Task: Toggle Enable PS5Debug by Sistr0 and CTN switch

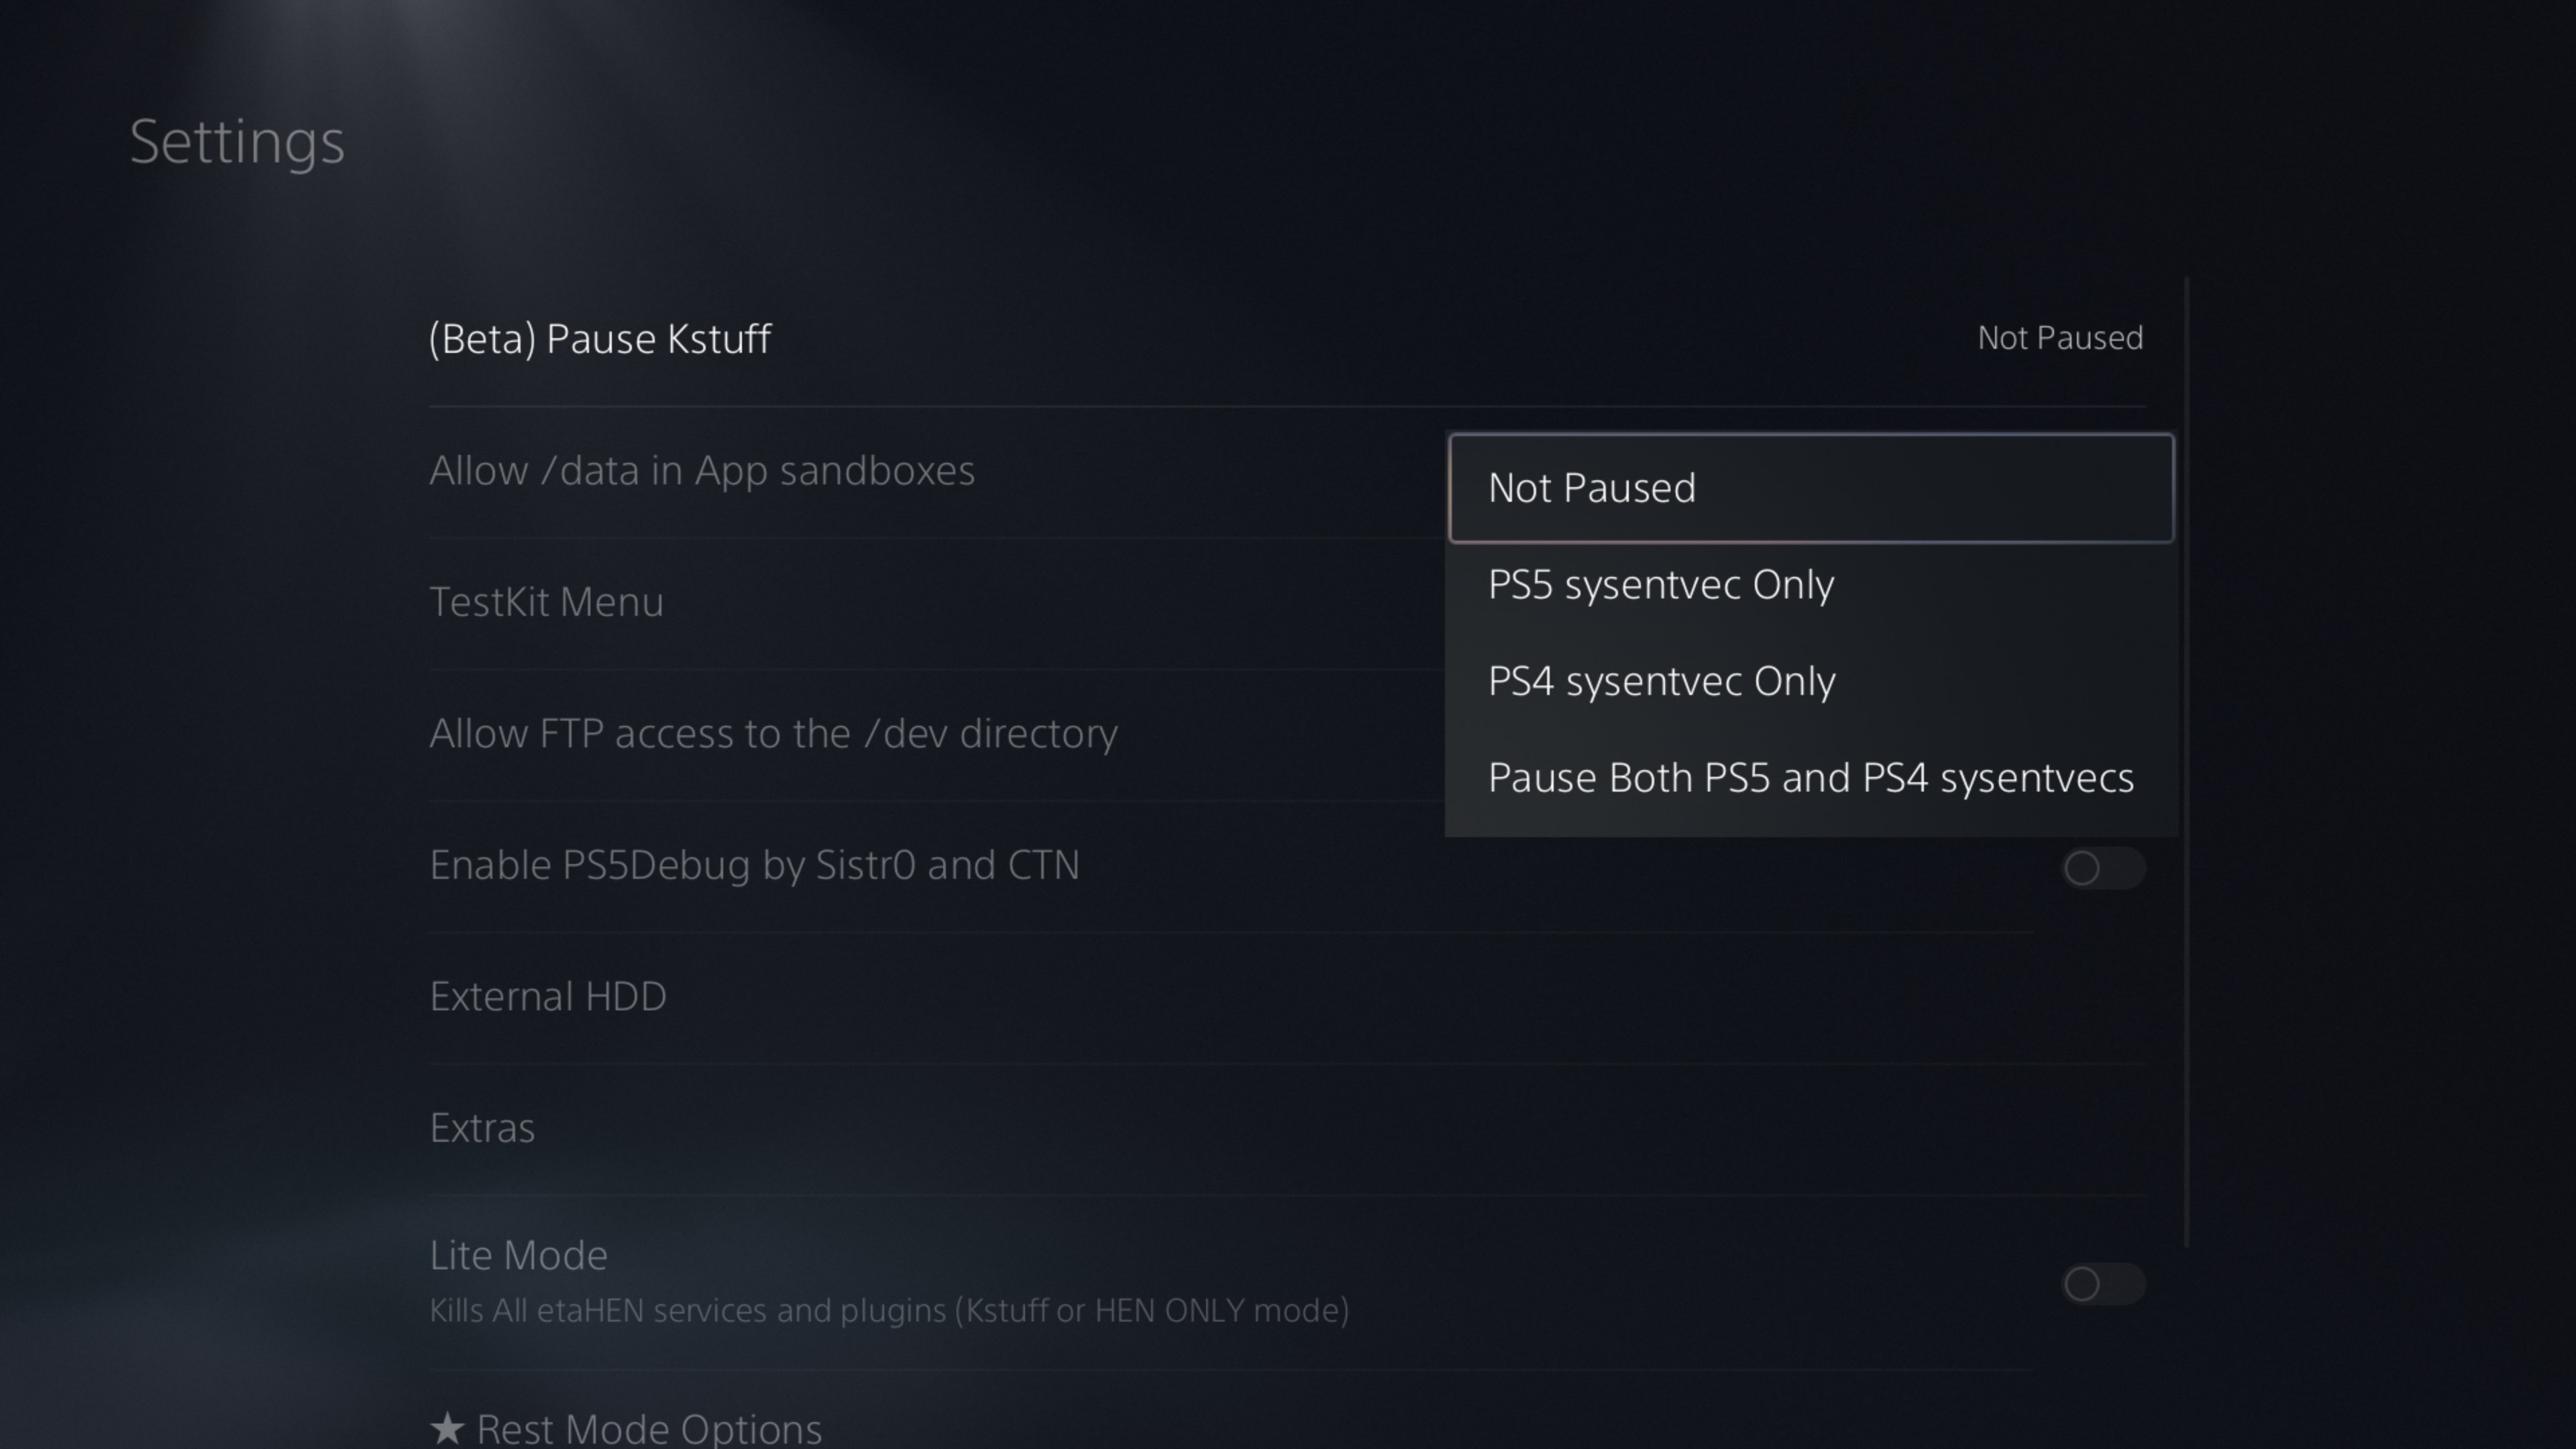Action: (x=2102, y=868)
